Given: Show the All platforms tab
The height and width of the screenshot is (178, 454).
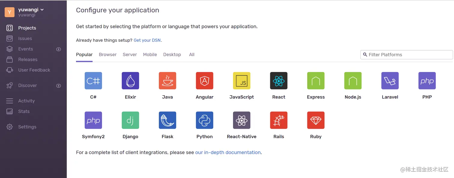Looking at the screenshot, I should (x=192, y=55).
